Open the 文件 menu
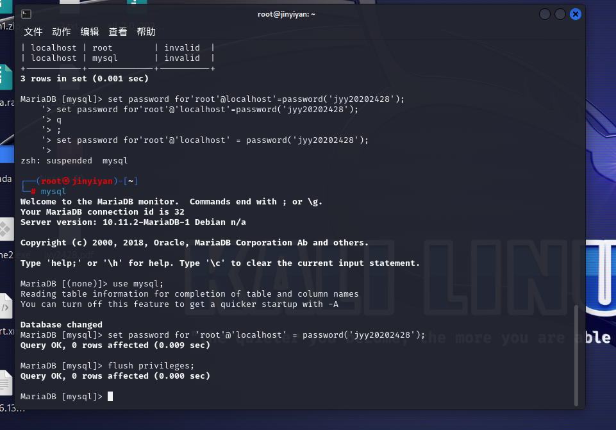Screen dimensions: 616x430 [x=33, y=32]
